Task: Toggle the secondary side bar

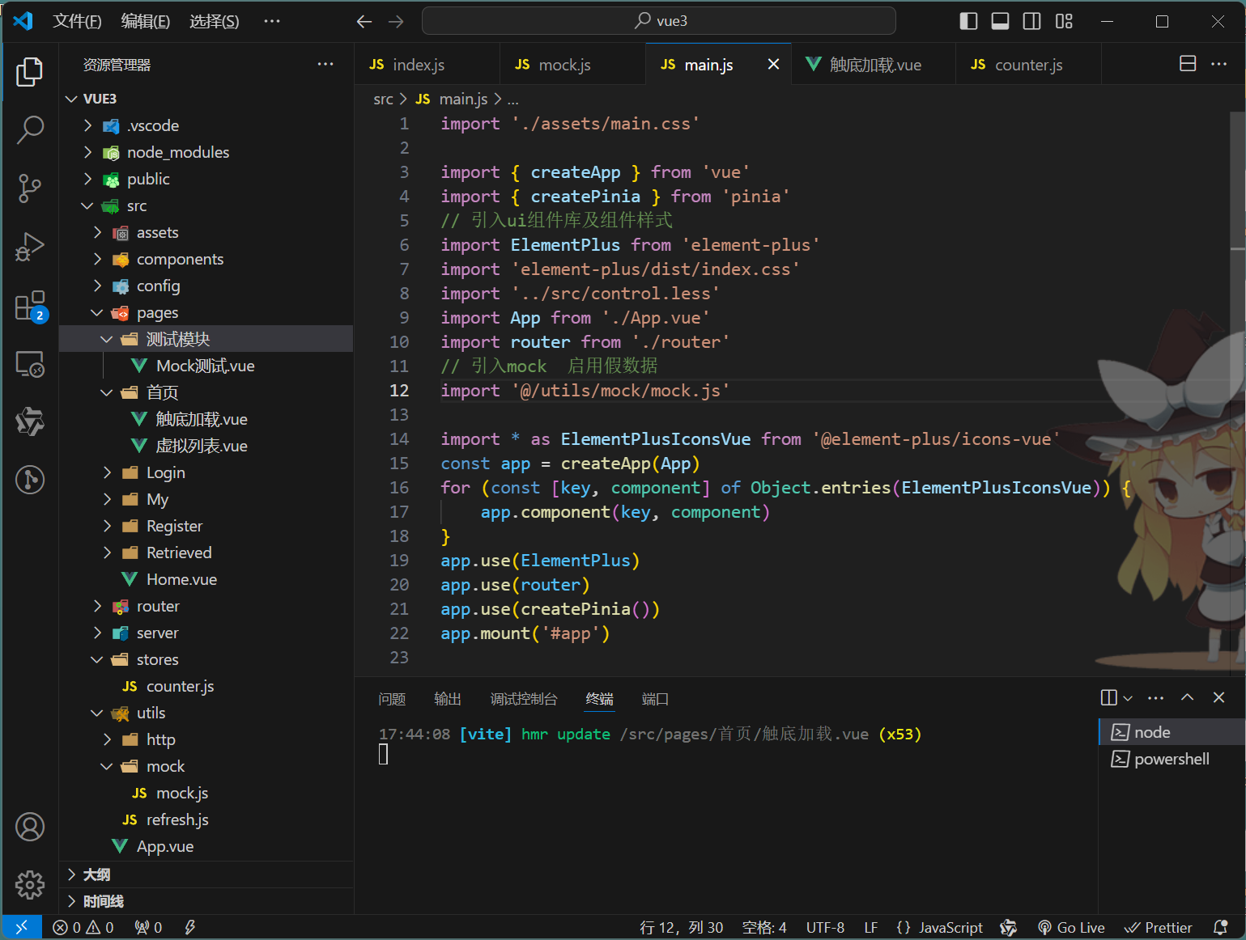Action: coord(1031,21)
